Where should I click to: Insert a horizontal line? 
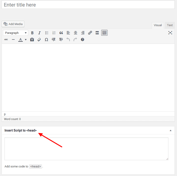13,40
